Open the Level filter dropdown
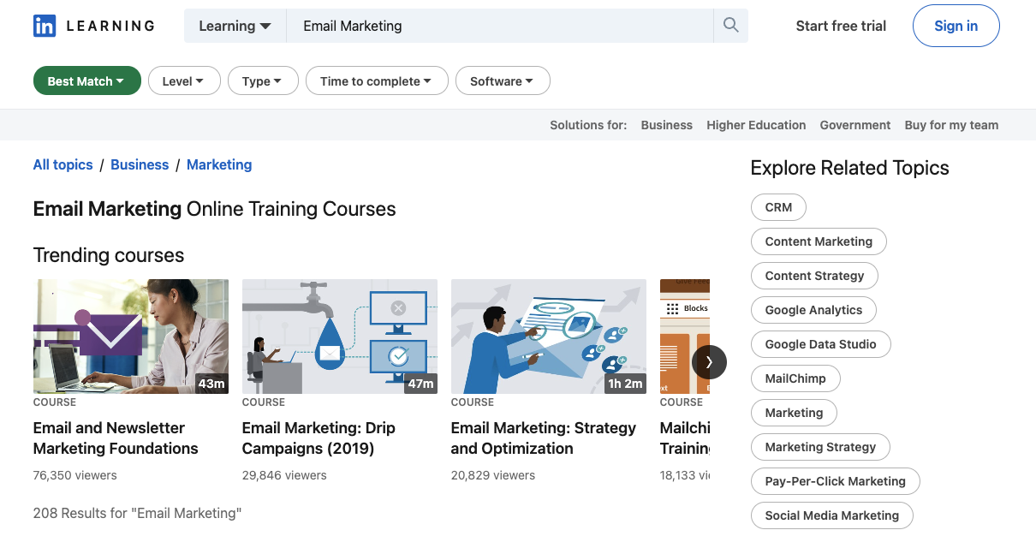 coord(184,80)
